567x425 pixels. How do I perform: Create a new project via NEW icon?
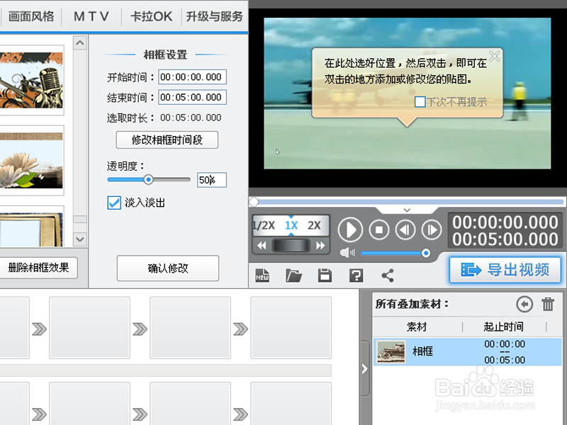click(262, 276)
